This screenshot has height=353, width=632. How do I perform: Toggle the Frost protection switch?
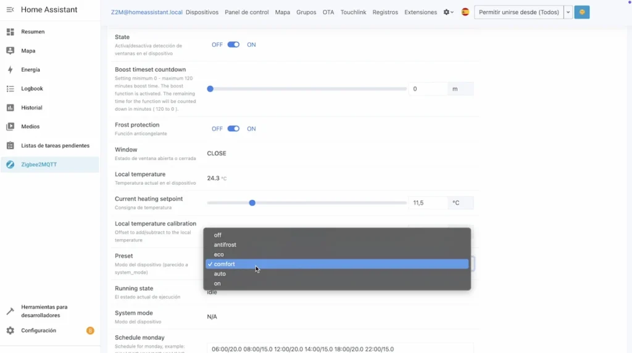click(x=233, y=129)
